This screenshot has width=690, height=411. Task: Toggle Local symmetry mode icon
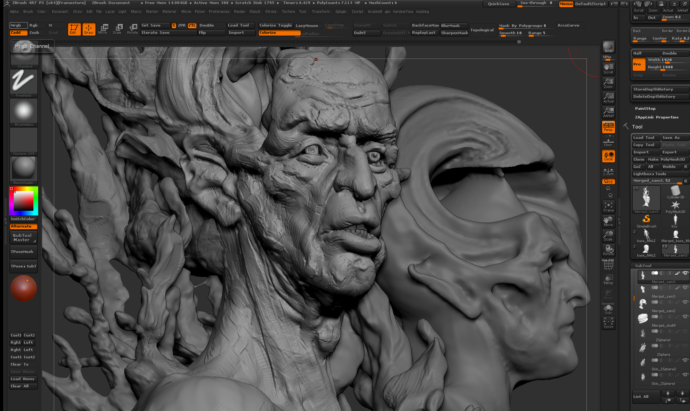click(608, 156)
